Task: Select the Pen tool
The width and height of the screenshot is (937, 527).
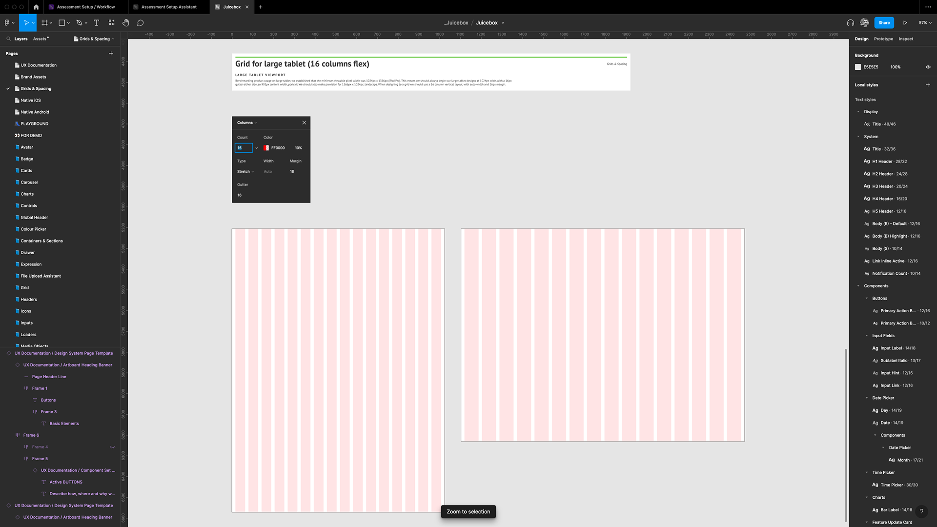Action: (x=79, y=23)
